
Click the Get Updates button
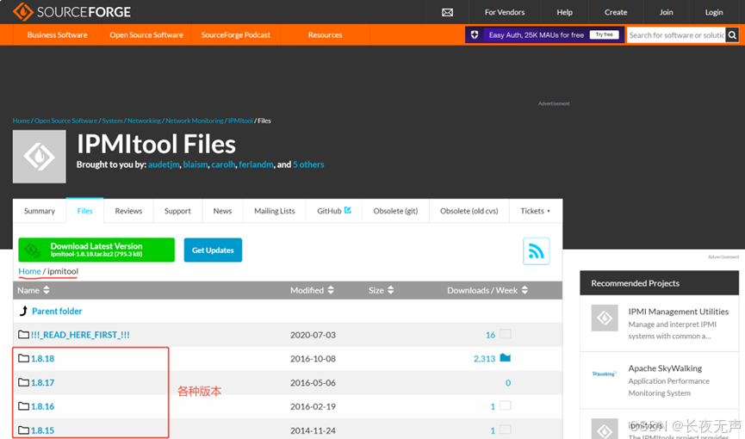213,250
